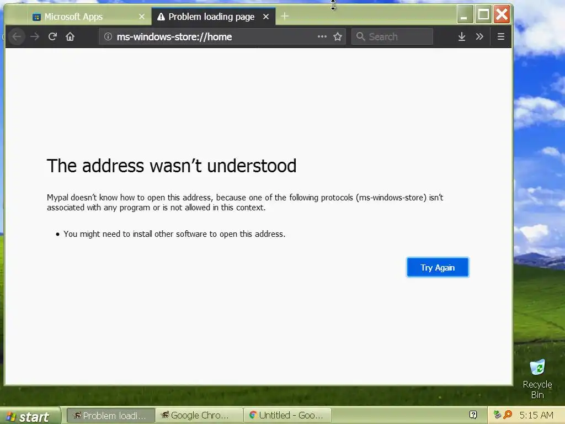Expand more tools double-chevron overflow
This screenshot has width=565, height=424.
click(479, 36)
